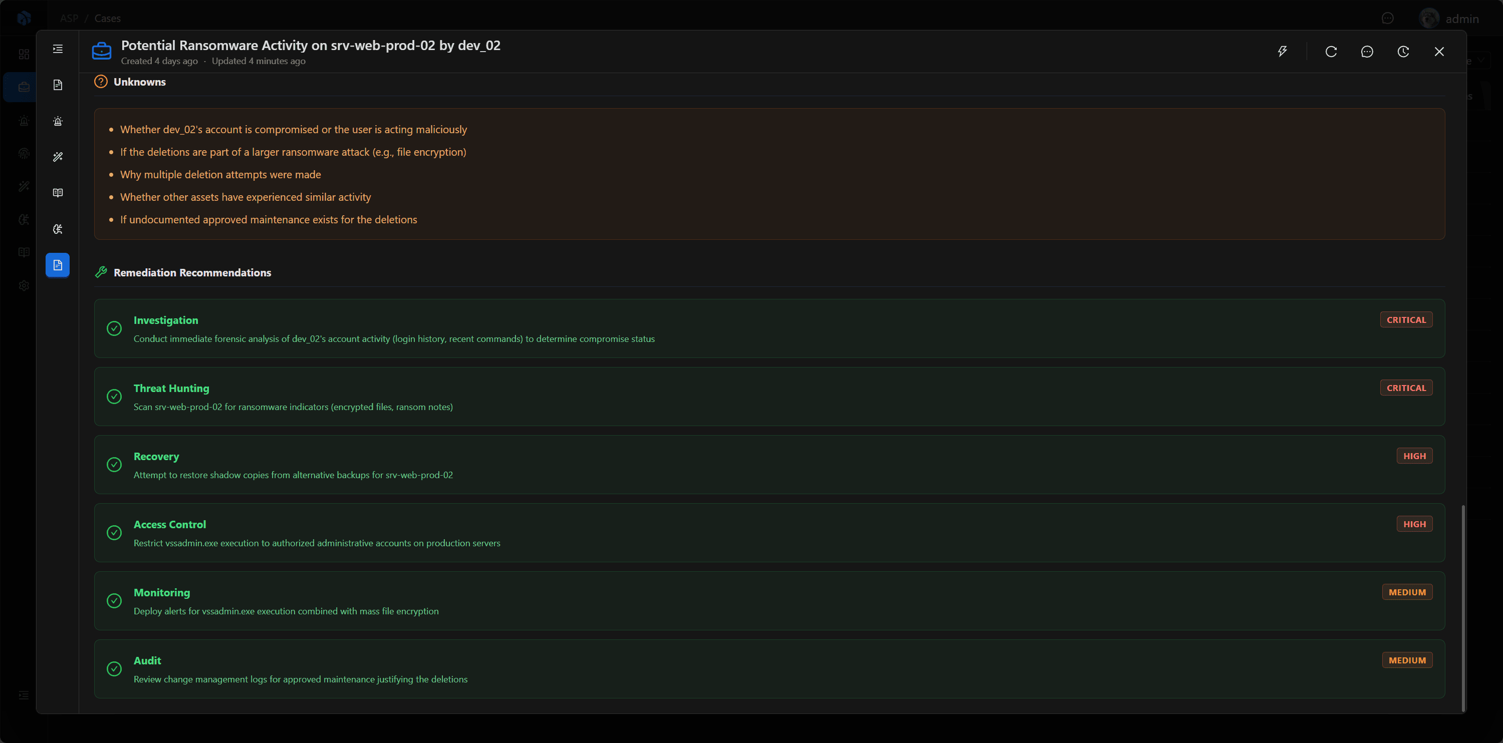Open the magic wand icon in case panel
The image size is (1503, 743).
tap(58, 157)
